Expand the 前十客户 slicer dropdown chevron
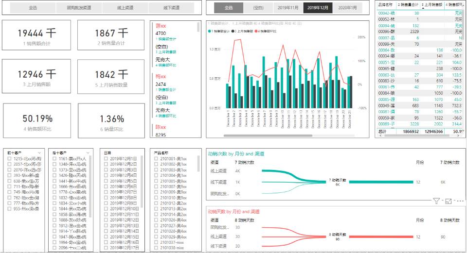 [x=39, y=153]
